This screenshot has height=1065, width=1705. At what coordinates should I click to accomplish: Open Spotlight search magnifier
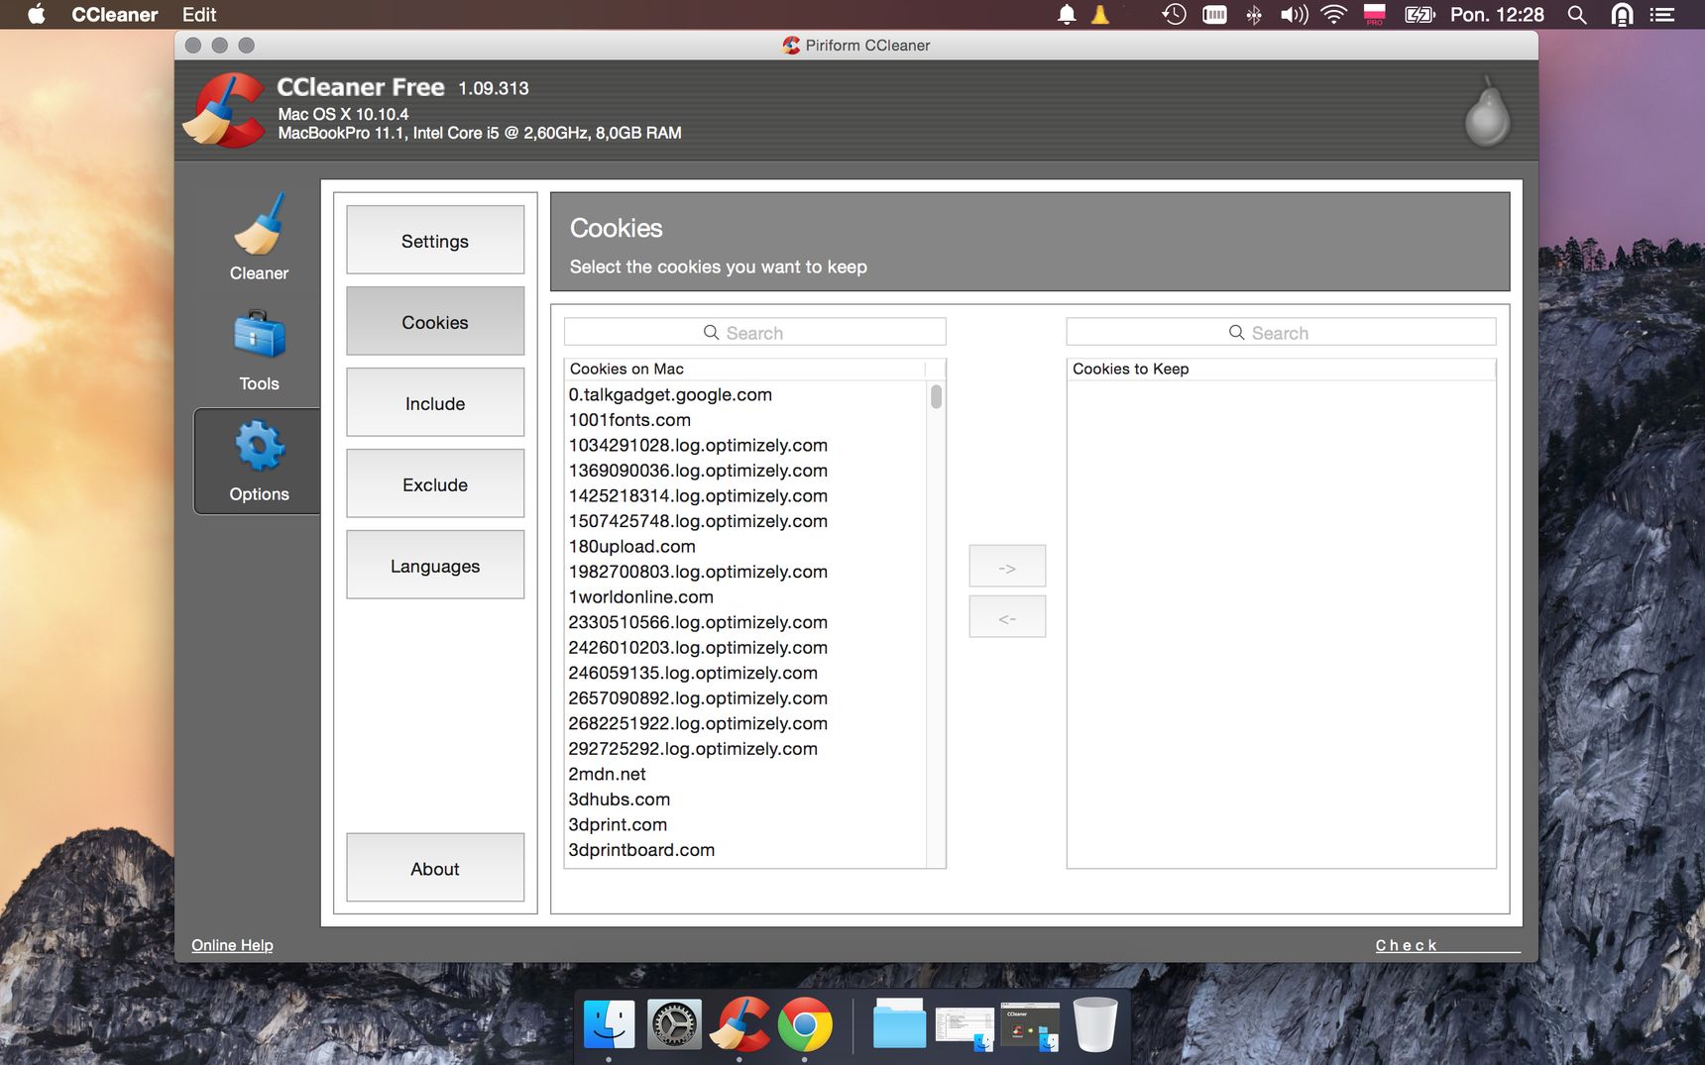coord(1577,14)
